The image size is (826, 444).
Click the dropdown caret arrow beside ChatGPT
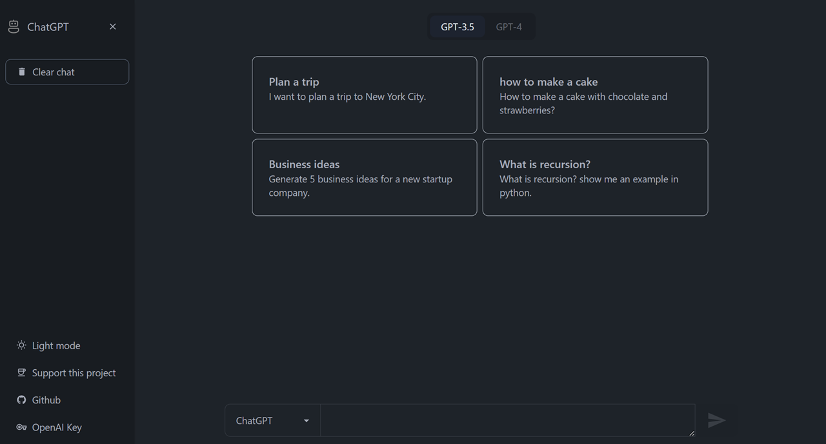[x=307, y=421]
